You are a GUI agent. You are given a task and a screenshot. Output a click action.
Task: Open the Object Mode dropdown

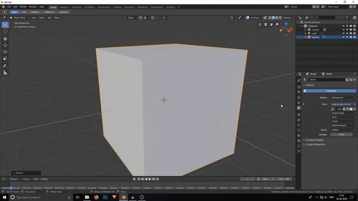tap(20, 17)
